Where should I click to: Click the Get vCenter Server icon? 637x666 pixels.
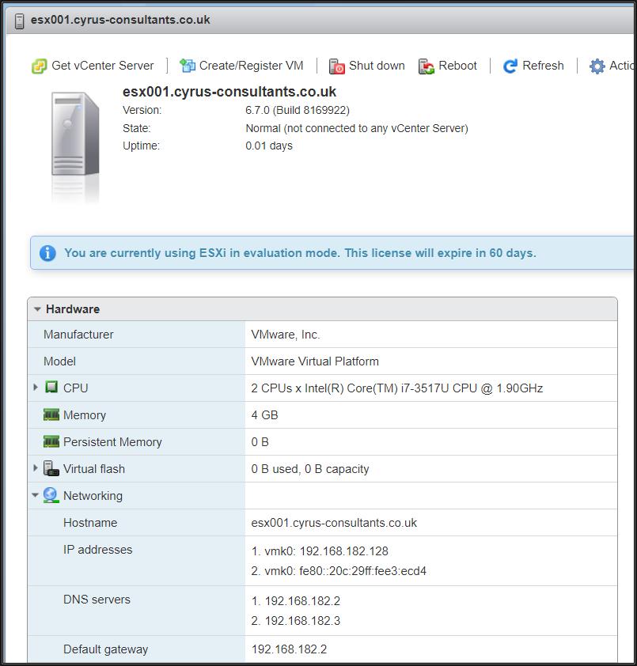pyautogui.click(x=39, y=66)
